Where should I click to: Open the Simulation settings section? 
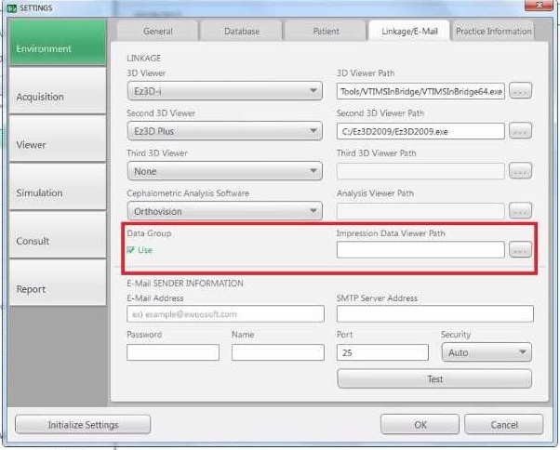tap(58, 187)
